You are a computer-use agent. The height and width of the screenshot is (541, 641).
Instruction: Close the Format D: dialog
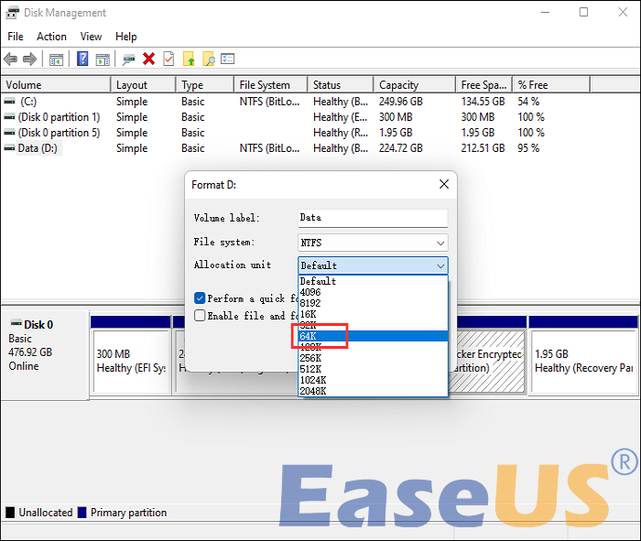(x=443, y=184)
